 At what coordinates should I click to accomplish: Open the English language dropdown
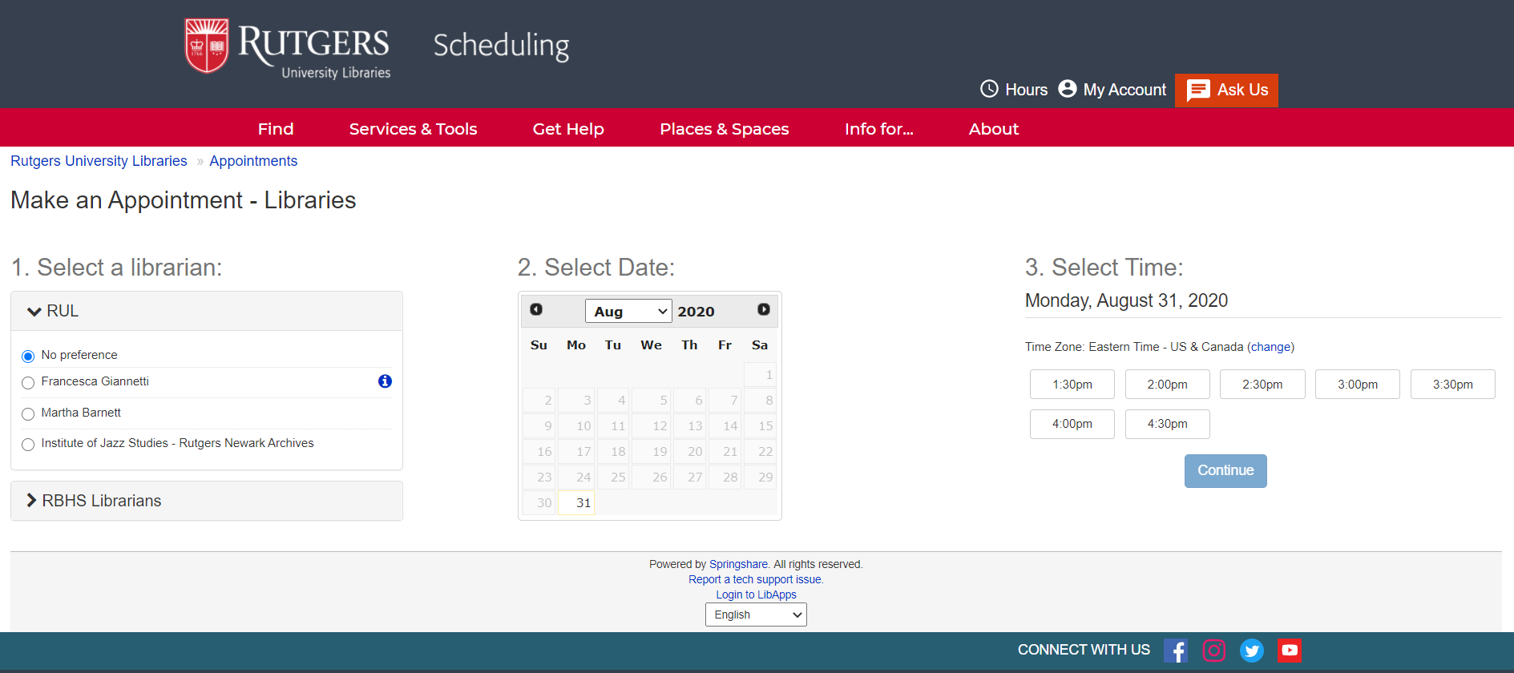(x=756, y=615)
